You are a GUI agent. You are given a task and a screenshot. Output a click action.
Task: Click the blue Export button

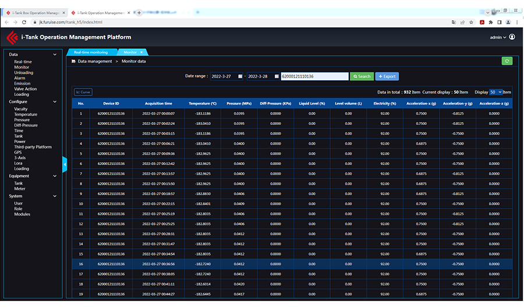coord(387,76)
